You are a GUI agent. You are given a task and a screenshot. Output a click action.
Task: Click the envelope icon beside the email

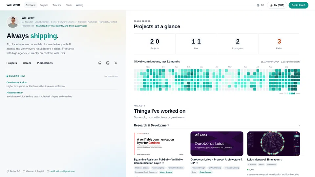pos(48,171)
